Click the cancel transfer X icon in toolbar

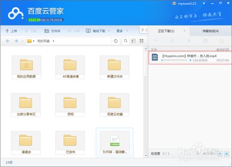[x=189, y=41]
